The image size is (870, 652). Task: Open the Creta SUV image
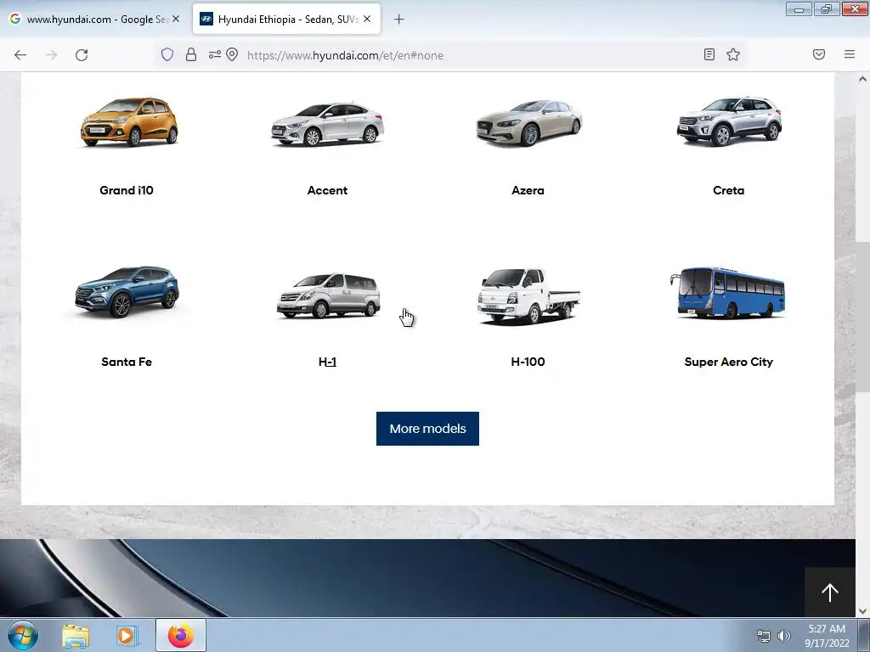click(x=729, y=121)
